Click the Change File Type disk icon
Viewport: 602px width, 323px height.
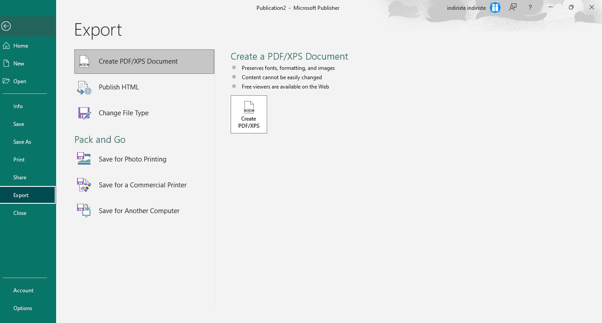(x=84, y=113)
